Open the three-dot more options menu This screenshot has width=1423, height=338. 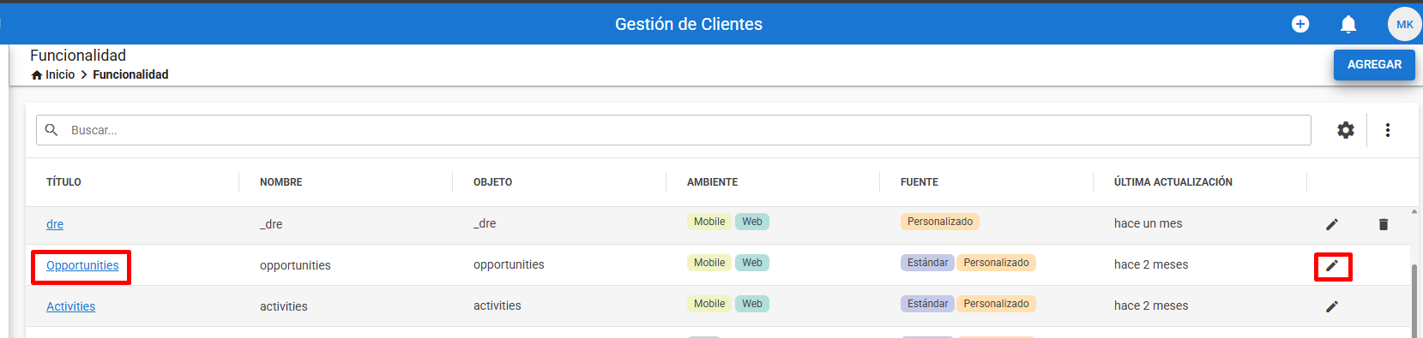pos(1388,130)
